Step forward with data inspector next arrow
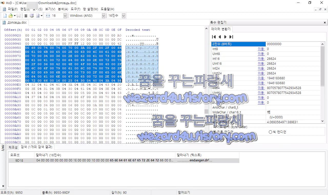Viewport: 328px width, 195px height. [225, 37]
